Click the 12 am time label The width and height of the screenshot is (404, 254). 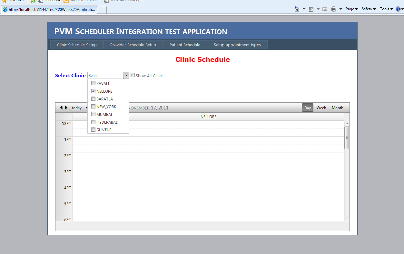[66, 123]
